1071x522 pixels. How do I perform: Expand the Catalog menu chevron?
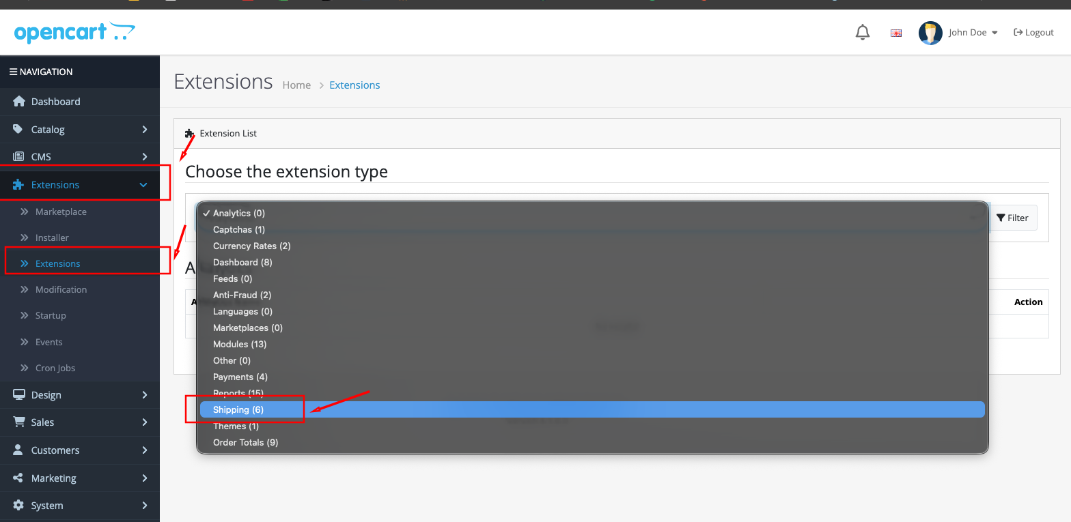(x=144, y=129)
